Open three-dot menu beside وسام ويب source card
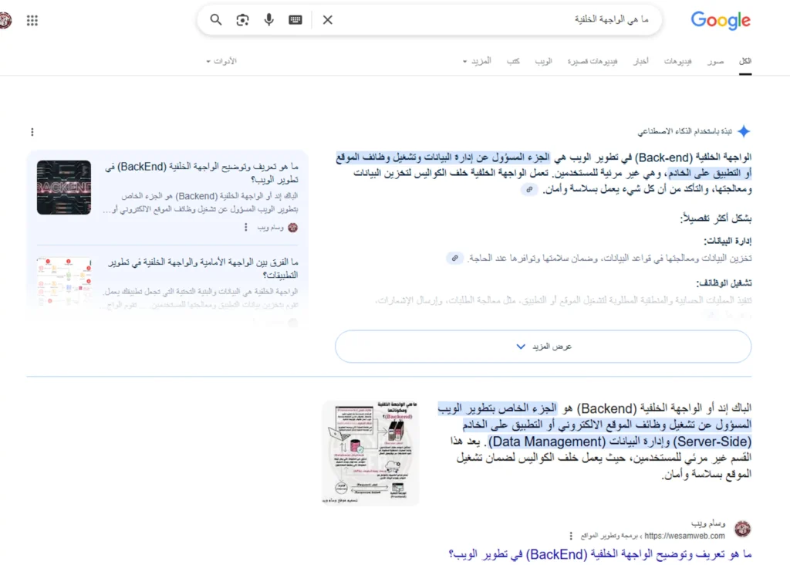The image size is (790, 565). (x=246, y=227)
